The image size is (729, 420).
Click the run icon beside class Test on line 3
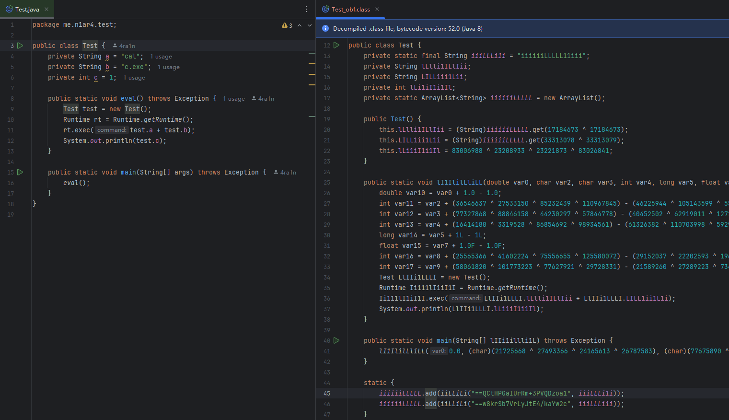[x=20, y=46]
